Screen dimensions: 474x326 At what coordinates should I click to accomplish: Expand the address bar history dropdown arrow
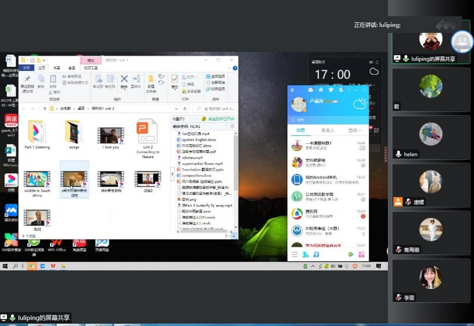point(177,109)
